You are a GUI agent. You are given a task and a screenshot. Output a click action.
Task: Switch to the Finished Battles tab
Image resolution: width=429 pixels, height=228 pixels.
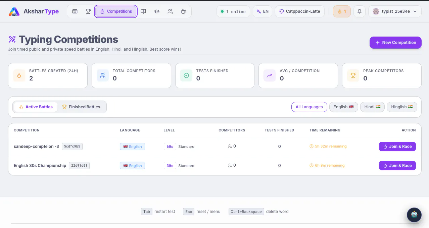pyautogui.click(x=81, y=107)
